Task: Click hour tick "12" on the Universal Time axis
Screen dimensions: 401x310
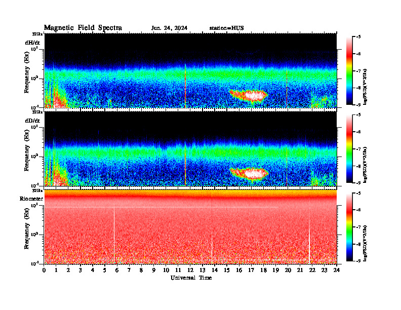Action: 190,270
